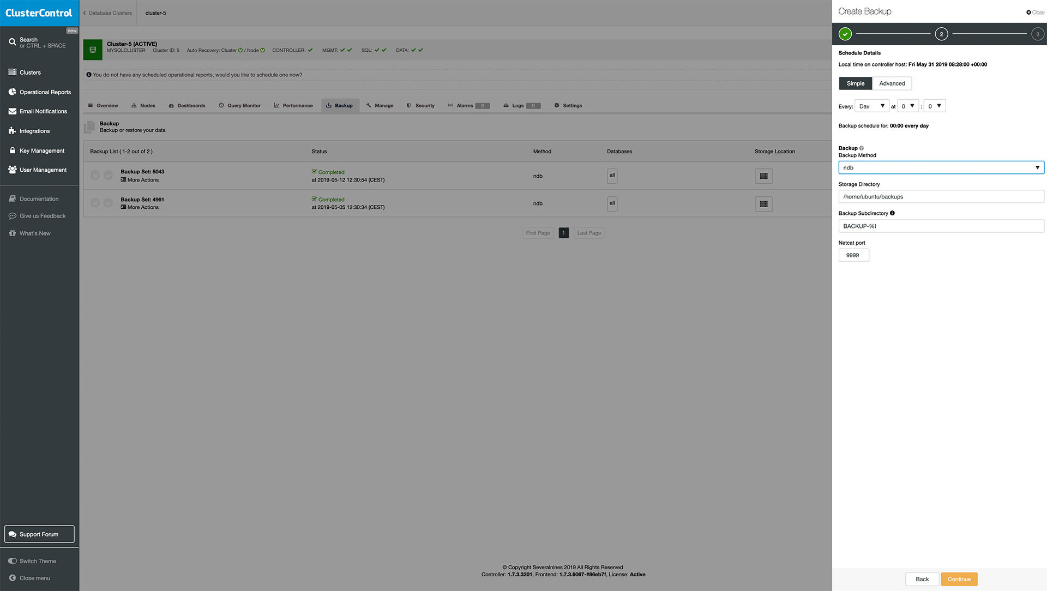Open Email Notifications envelope icon
This screenshot has width=1047, height=591.
click(12, 111)
